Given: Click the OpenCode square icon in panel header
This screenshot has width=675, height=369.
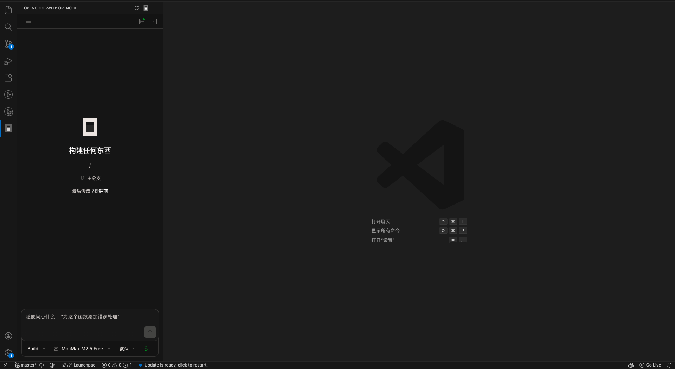Looking at the screenshot, I should (x=146, y=8).
